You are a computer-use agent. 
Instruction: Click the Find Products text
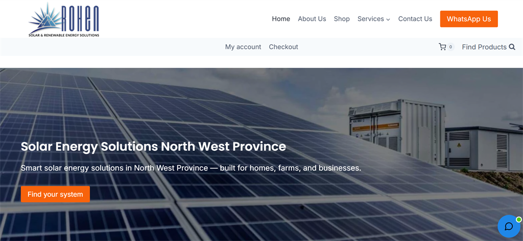[x=484, y=47]
